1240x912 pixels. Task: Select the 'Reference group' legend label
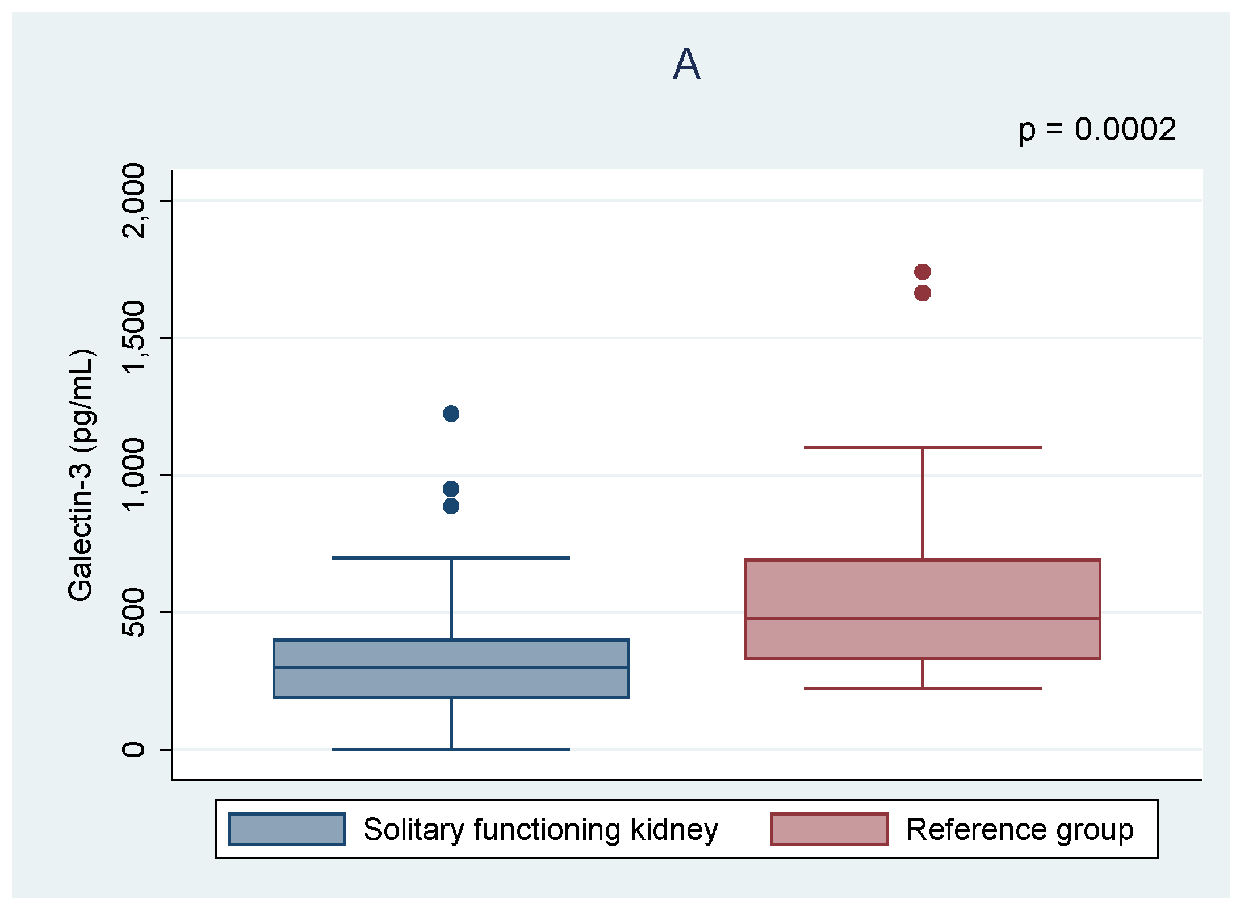pyautogui.click(x=1020, y=830)
